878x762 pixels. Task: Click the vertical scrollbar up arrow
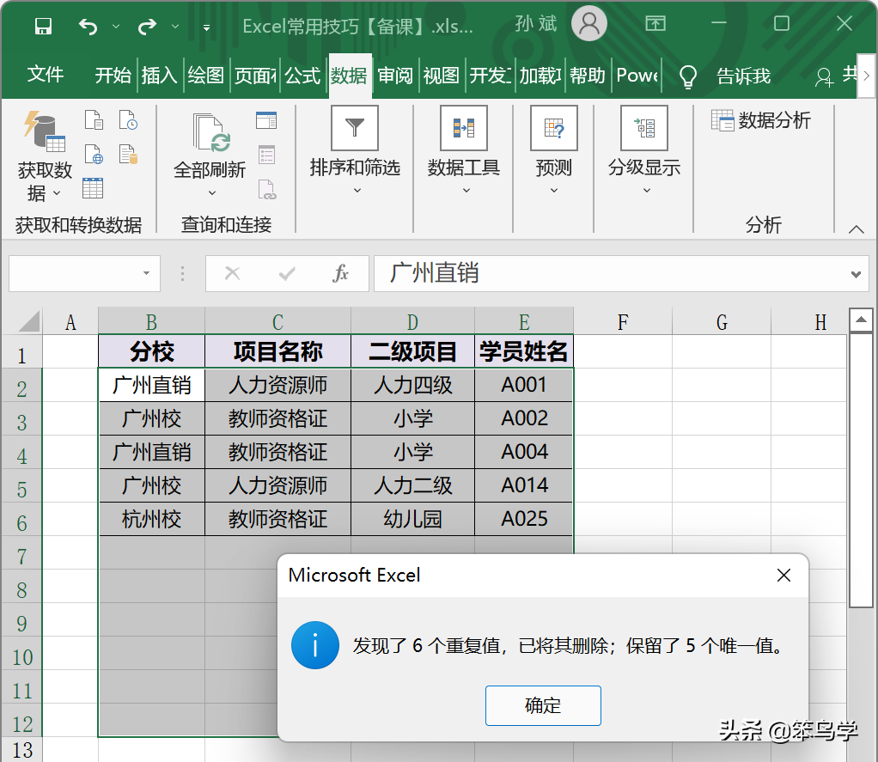861,320
